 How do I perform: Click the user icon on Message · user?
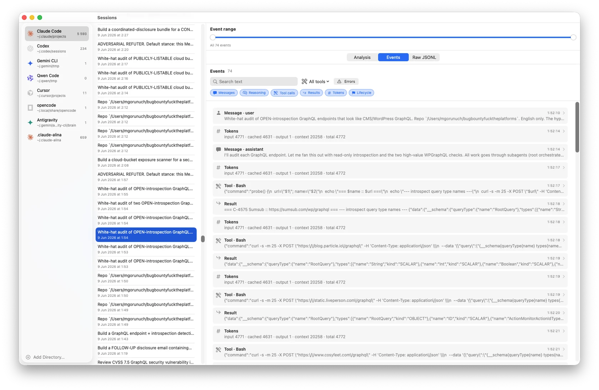click(219, 113)
